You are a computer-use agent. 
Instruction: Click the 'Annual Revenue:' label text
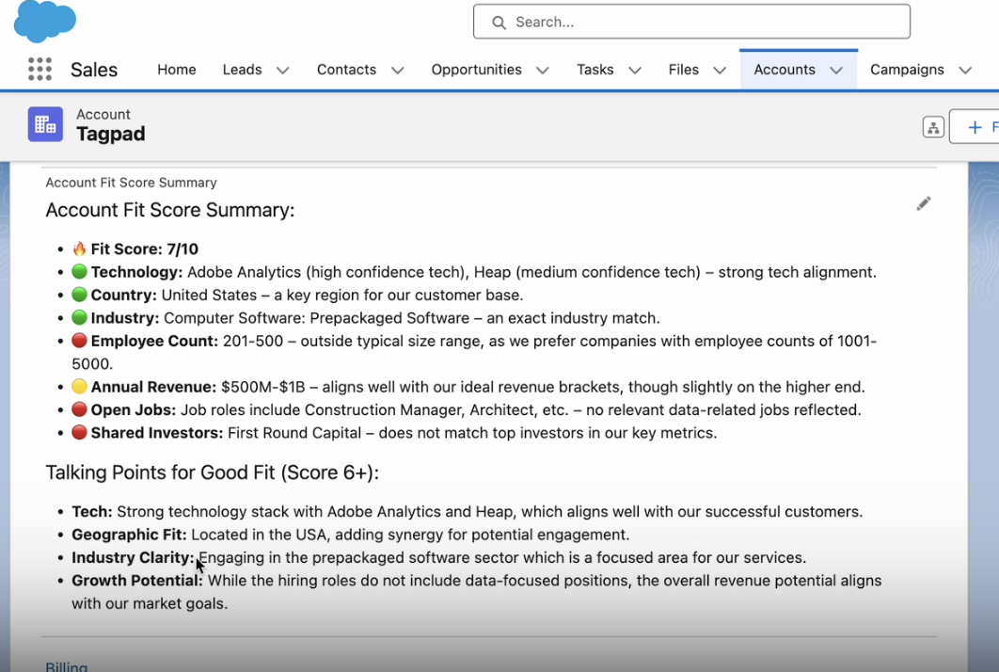(153, 387)
